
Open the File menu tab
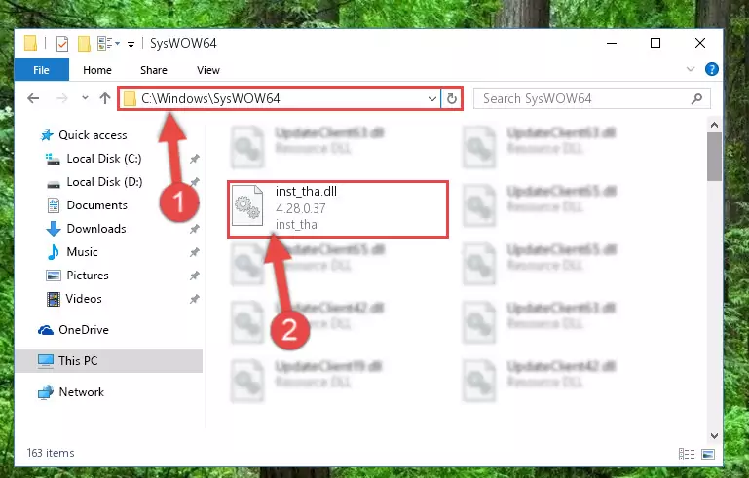click(41, 70)
